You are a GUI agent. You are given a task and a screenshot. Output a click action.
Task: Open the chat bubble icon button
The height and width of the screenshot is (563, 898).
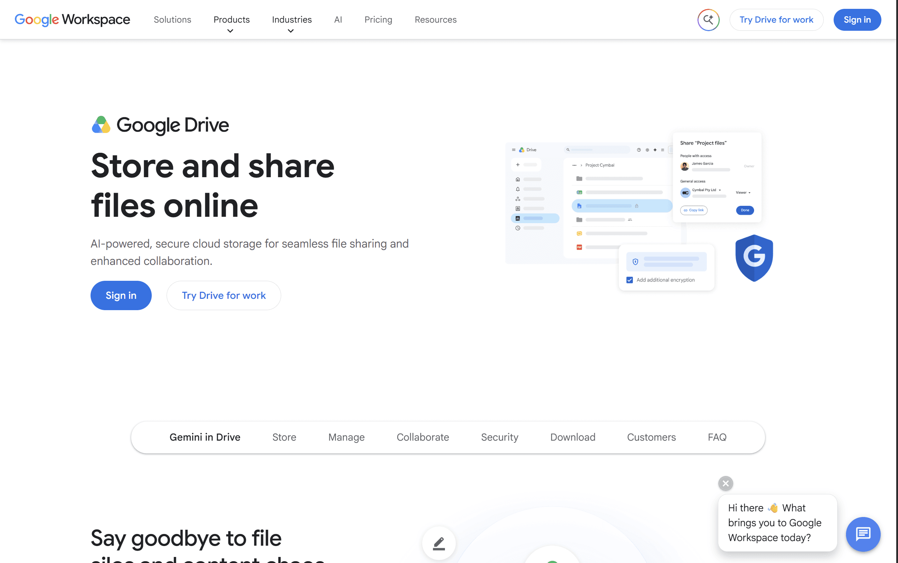(x=863, y=534)
